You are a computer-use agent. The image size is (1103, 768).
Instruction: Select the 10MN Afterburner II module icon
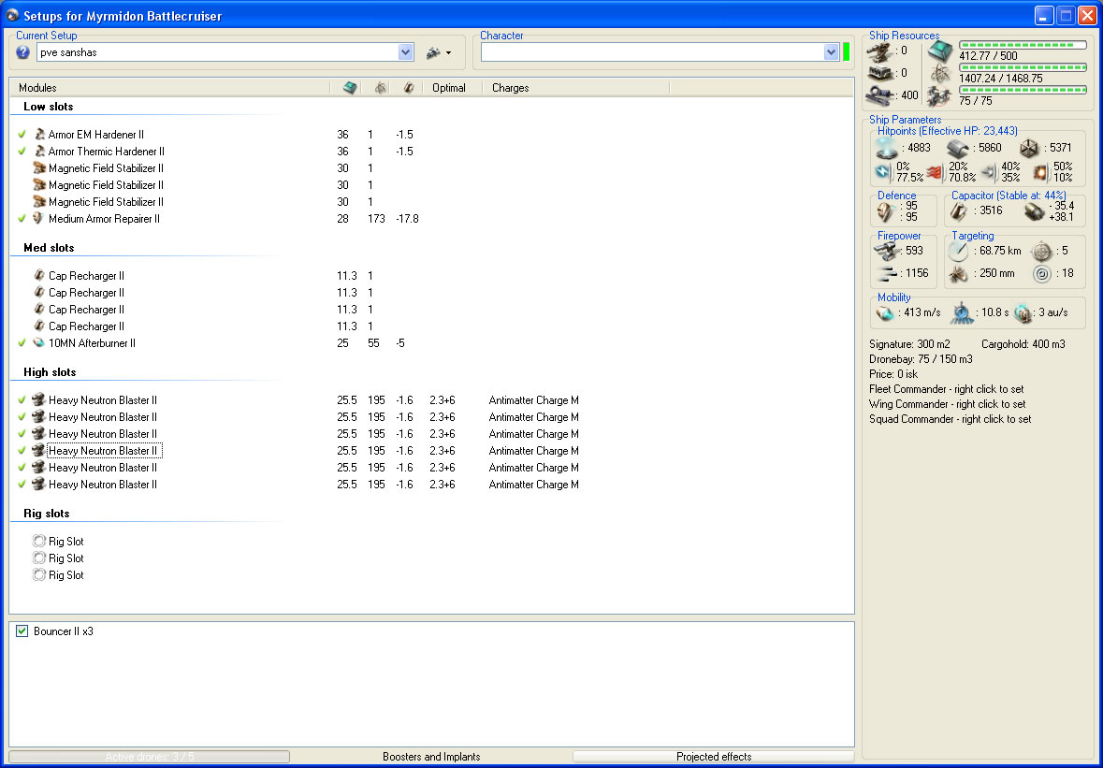pos(39,343)
